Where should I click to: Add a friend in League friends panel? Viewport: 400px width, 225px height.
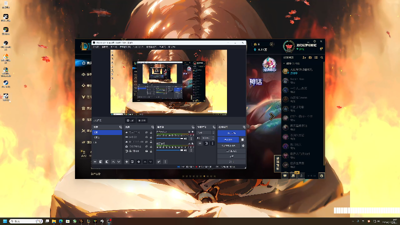pos(304,57)
